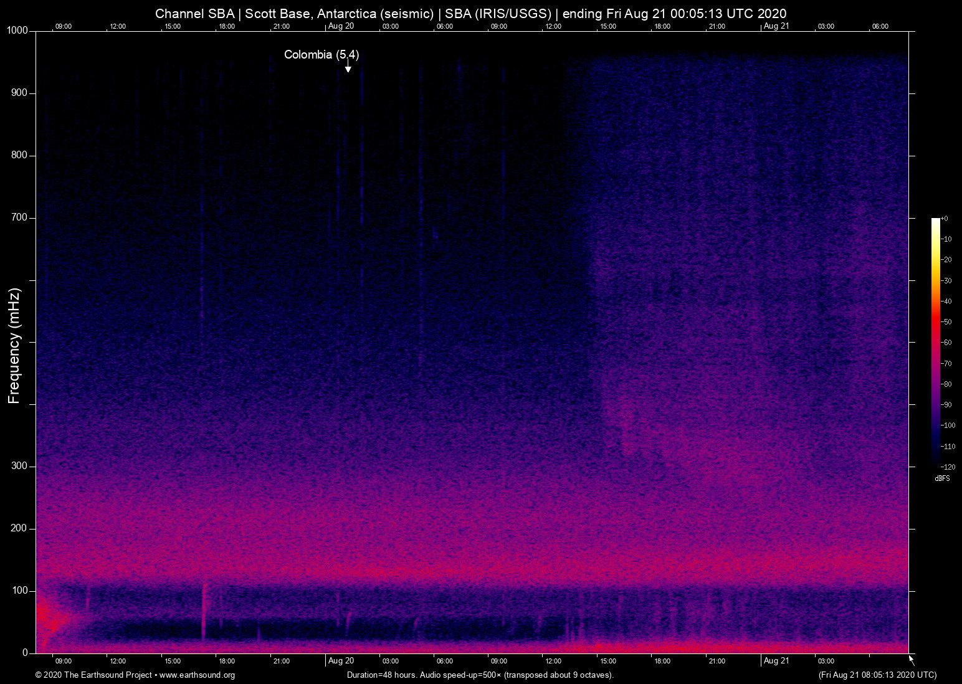The image size is (962, 684).
Task: Click the 700 tick on the frequency axis
Action: (19, 217)
